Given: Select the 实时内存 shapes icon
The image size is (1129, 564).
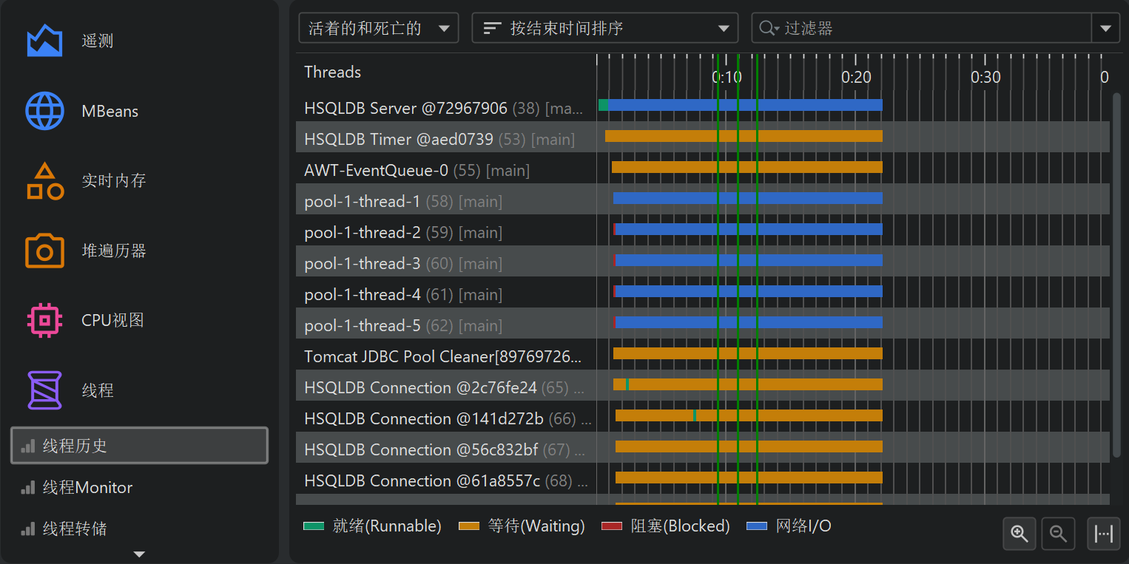Looking at the screenshot, I should click(44, 181).
